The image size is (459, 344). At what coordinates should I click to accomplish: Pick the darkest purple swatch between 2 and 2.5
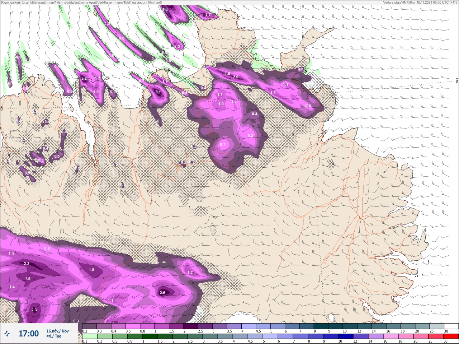(191, 326)
